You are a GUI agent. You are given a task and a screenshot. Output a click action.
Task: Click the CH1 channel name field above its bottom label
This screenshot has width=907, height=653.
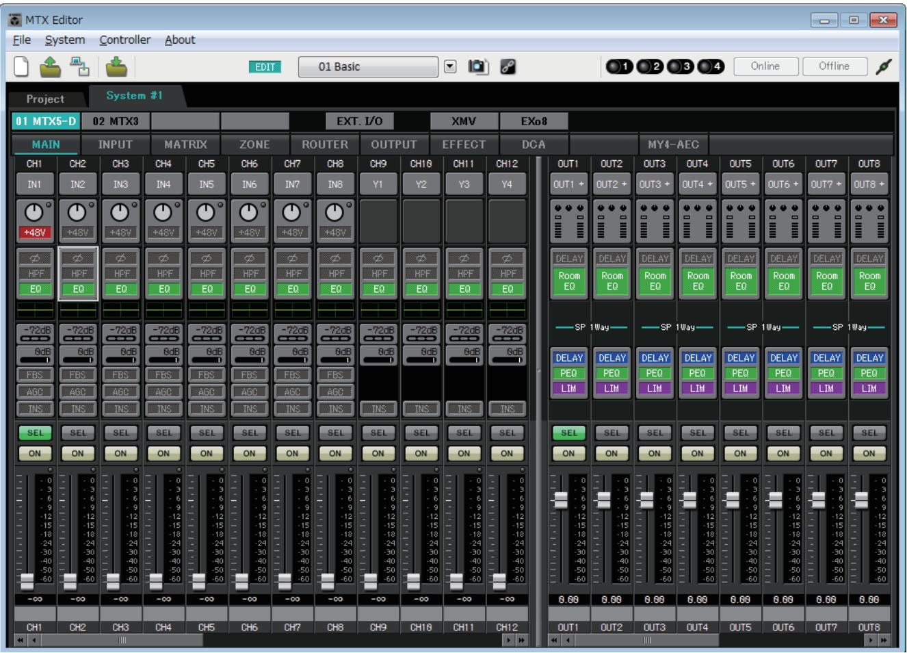34,613
